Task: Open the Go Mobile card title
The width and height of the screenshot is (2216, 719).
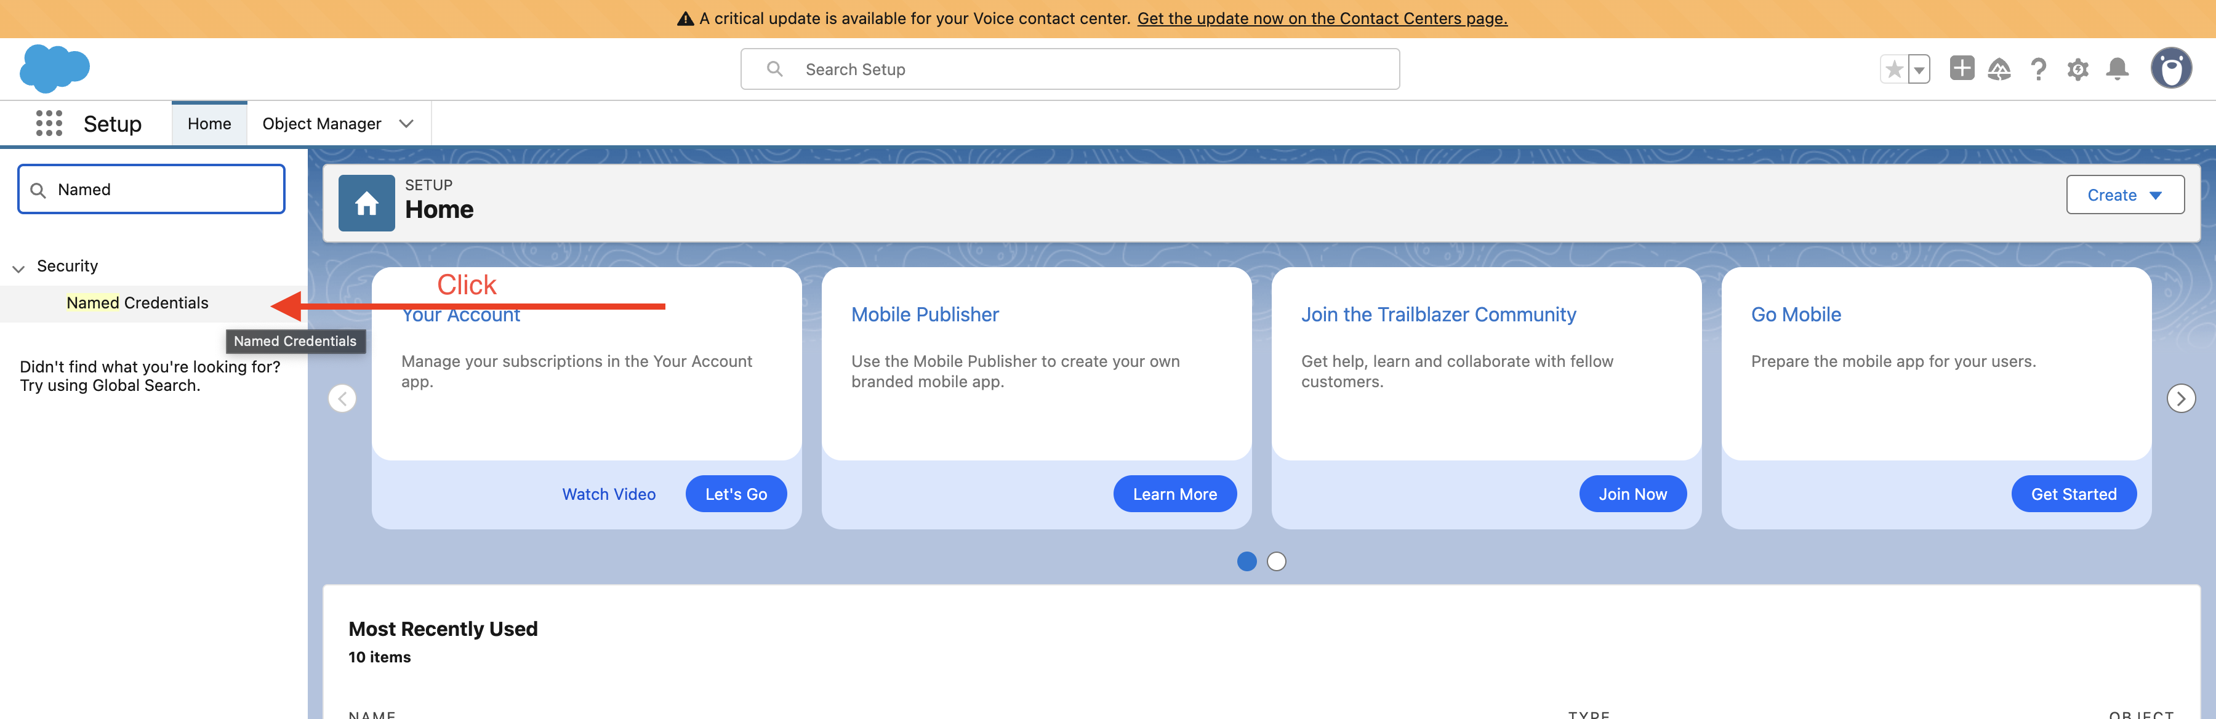Action: tap(1796, 315)
